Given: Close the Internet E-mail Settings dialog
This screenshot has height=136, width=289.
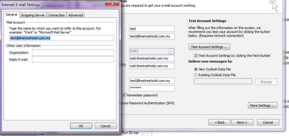Looking at the screenshot, I should [x=111, y=3].
